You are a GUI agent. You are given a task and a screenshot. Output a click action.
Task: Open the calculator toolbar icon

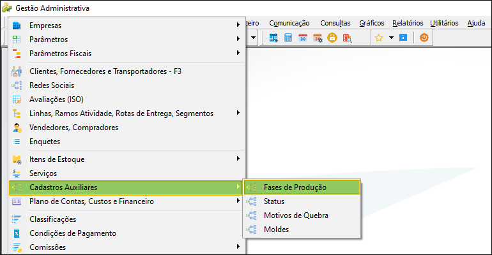(x=288, y=38)
